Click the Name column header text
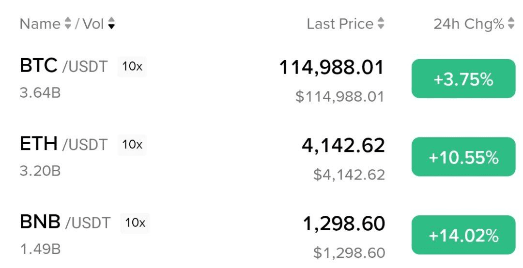The image size is (523, 268). point(41,24)
